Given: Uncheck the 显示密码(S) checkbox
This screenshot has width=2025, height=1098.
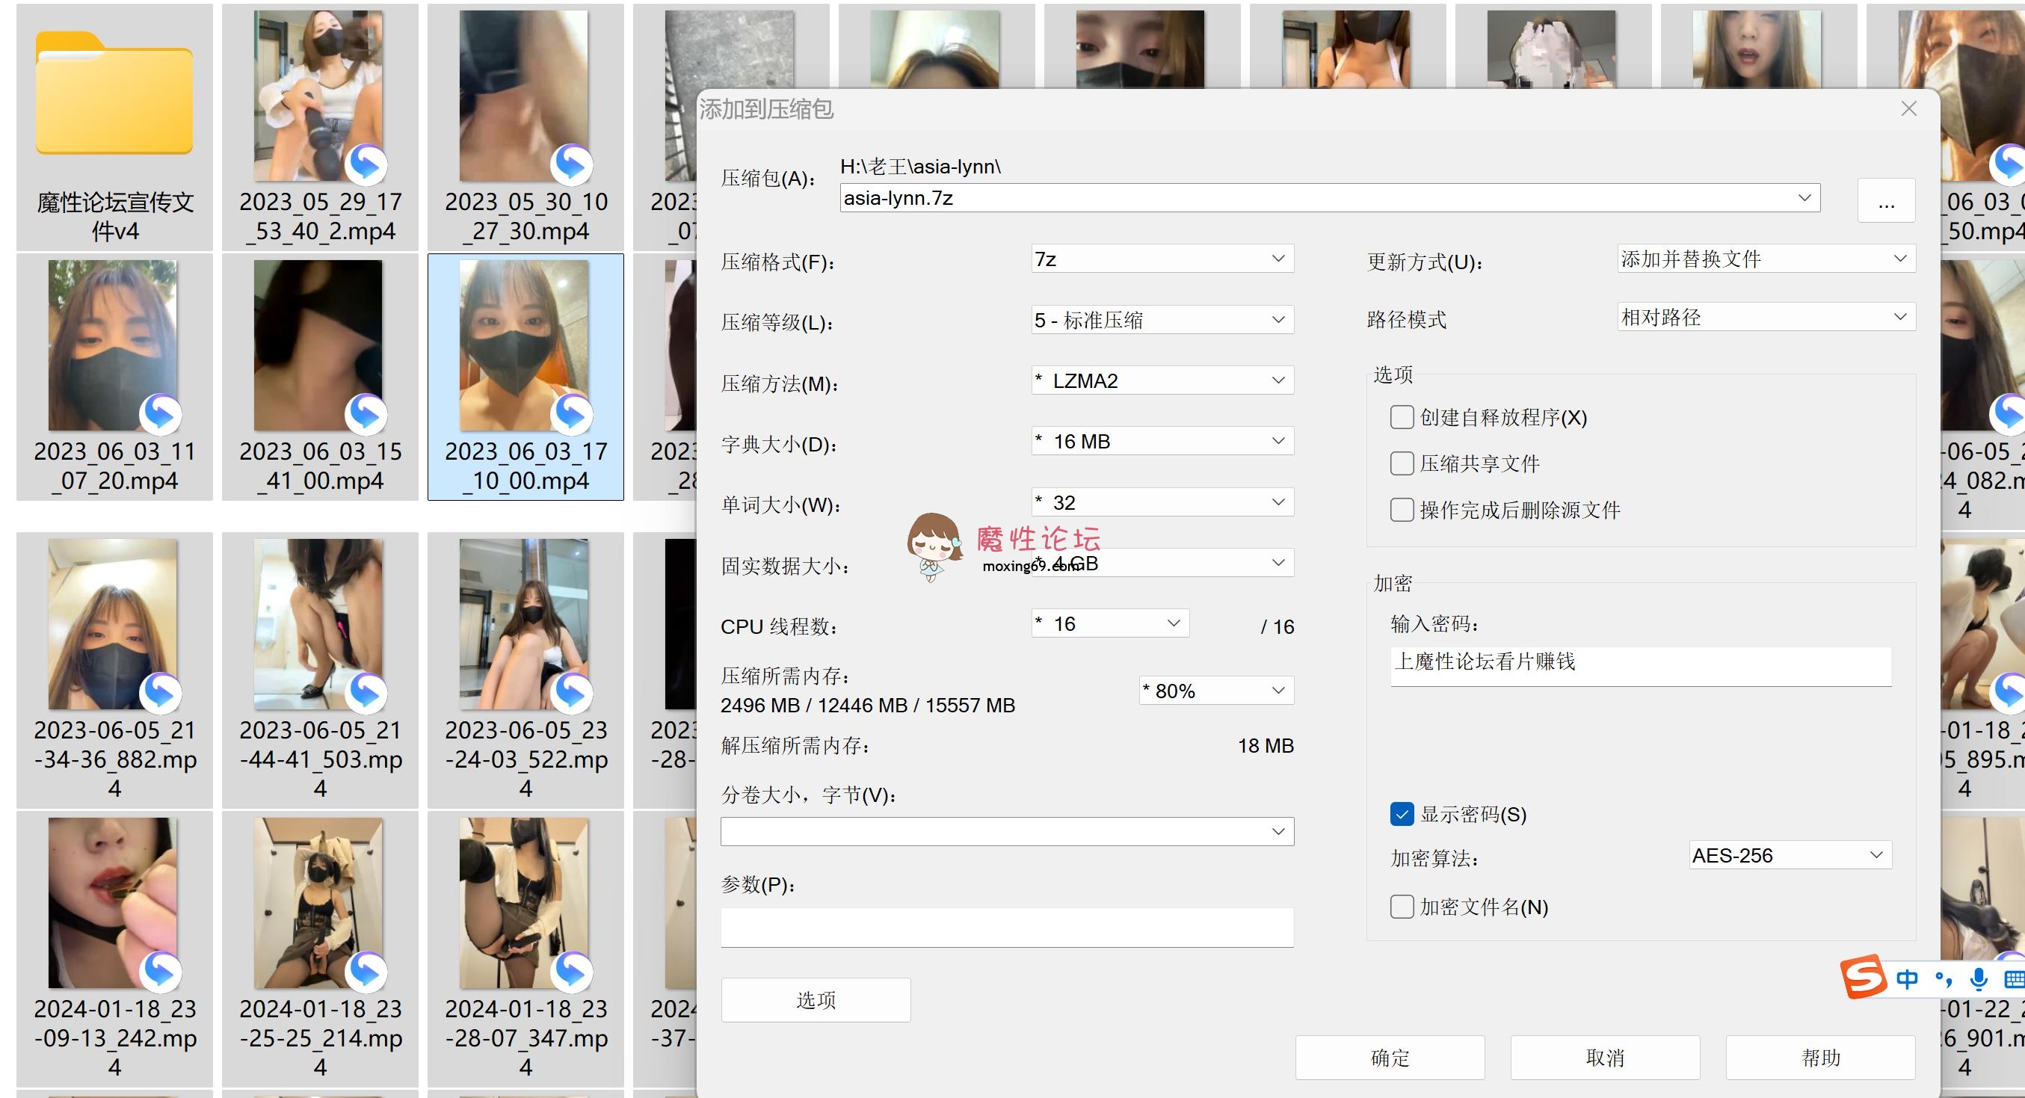Looking at the screenshot, I should point(1402,814).
